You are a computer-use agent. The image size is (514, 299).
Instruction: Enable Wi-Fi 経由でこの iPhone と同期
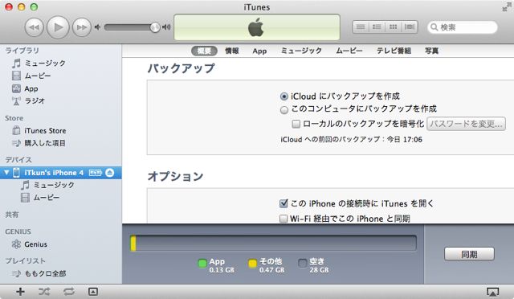coord(284,219)
